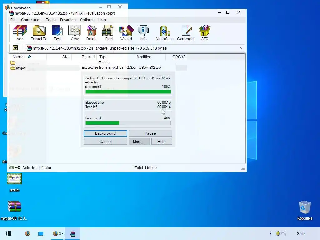Click the security shield tray icon
The image size is (320, 240).
click(278, 233)
